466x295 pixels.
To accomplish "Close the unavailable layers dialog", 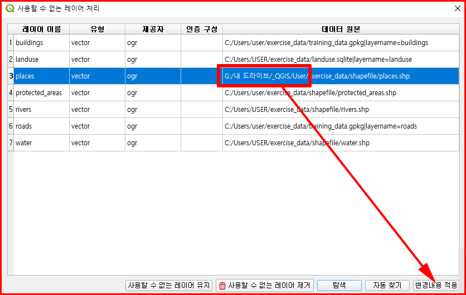I will pyautogui.click(x=458, y=8).
